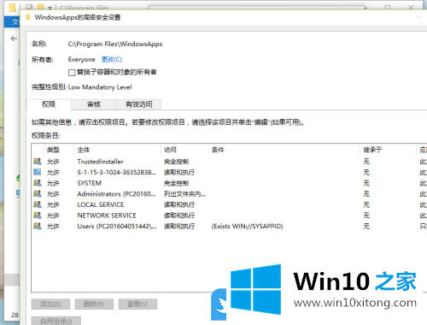Switch to the 有效访问 tab
Viewport: 427px width, 325px height.
tap(139, 104)
